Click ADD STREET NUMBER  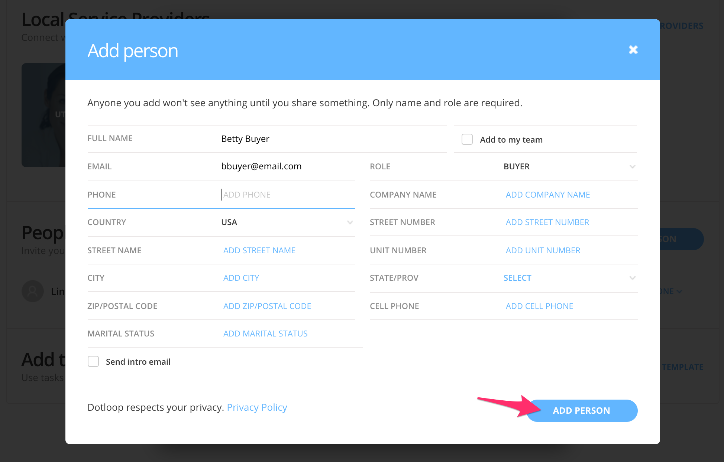coord(547,222)
